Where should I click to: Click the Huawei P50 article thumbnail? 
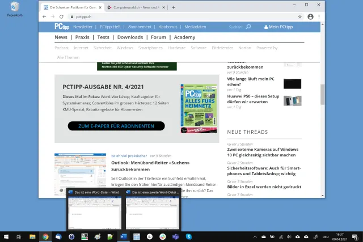tap(293, 101)
